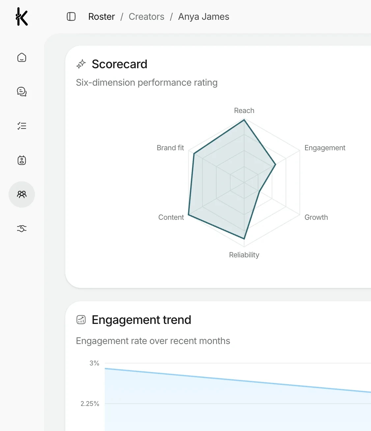Select the highlighted creators people icon
This screenshot has width=371, height=431.
click(22, 194)
